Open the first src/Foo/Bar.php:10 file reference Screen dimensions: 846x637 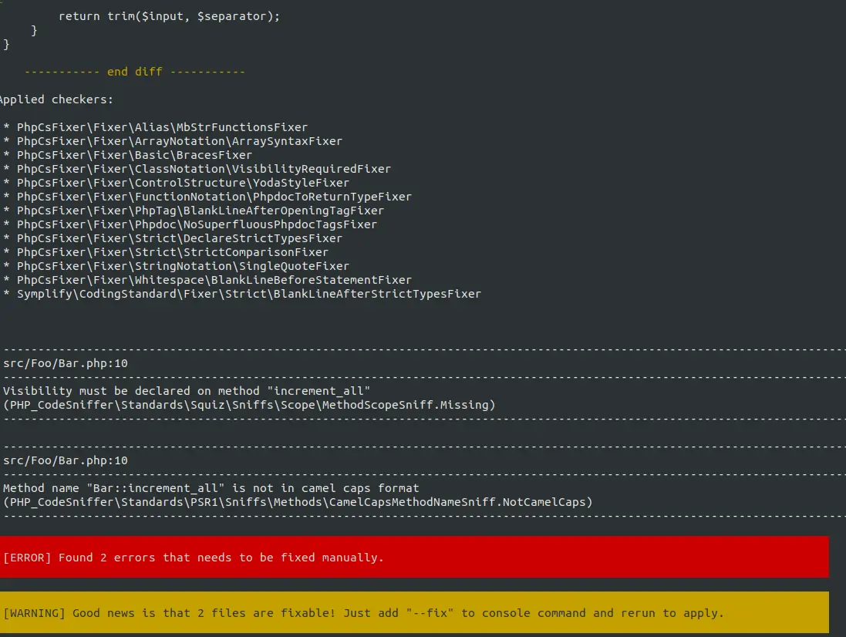[54, 362]
